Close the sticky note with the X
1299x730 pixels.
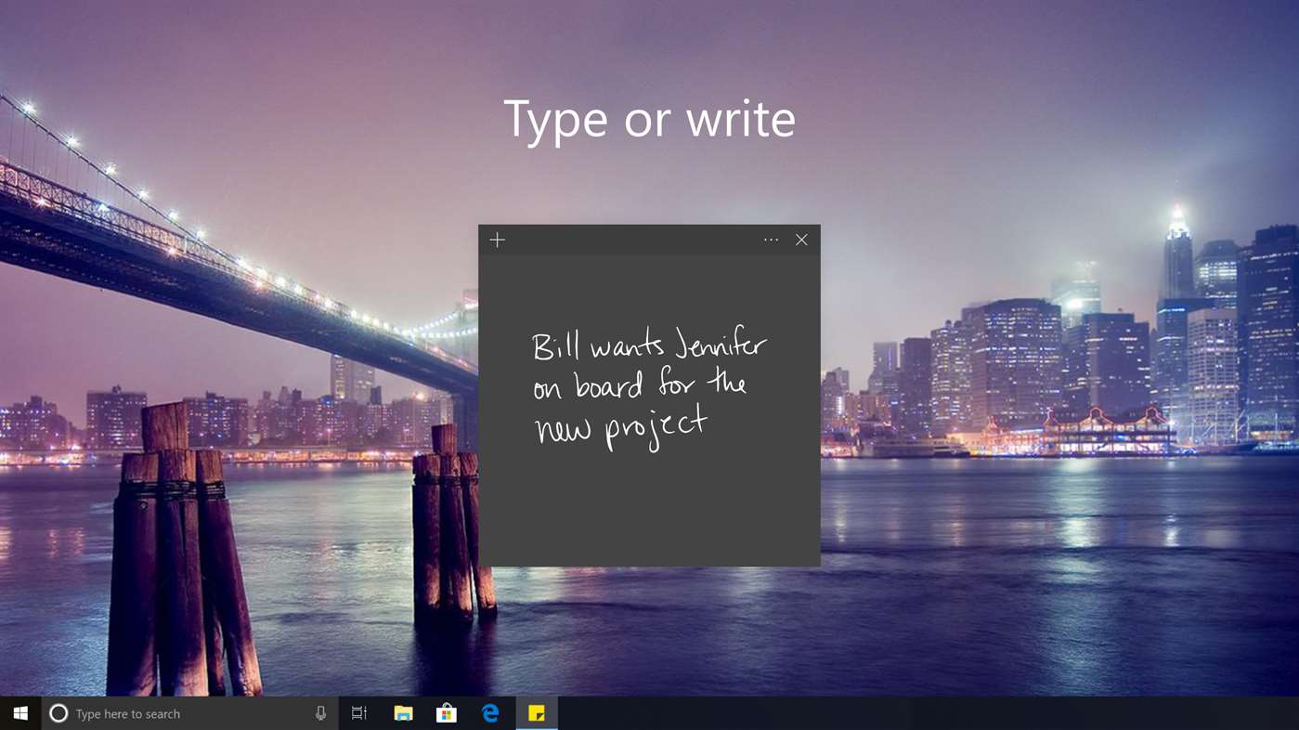pyautogui.click(x=801, y=241)
